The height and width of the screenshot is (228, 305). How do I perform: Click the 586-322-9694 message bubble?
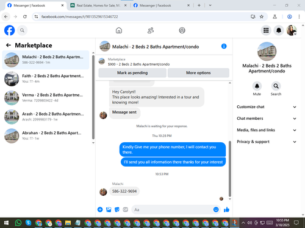coord(124,192)
